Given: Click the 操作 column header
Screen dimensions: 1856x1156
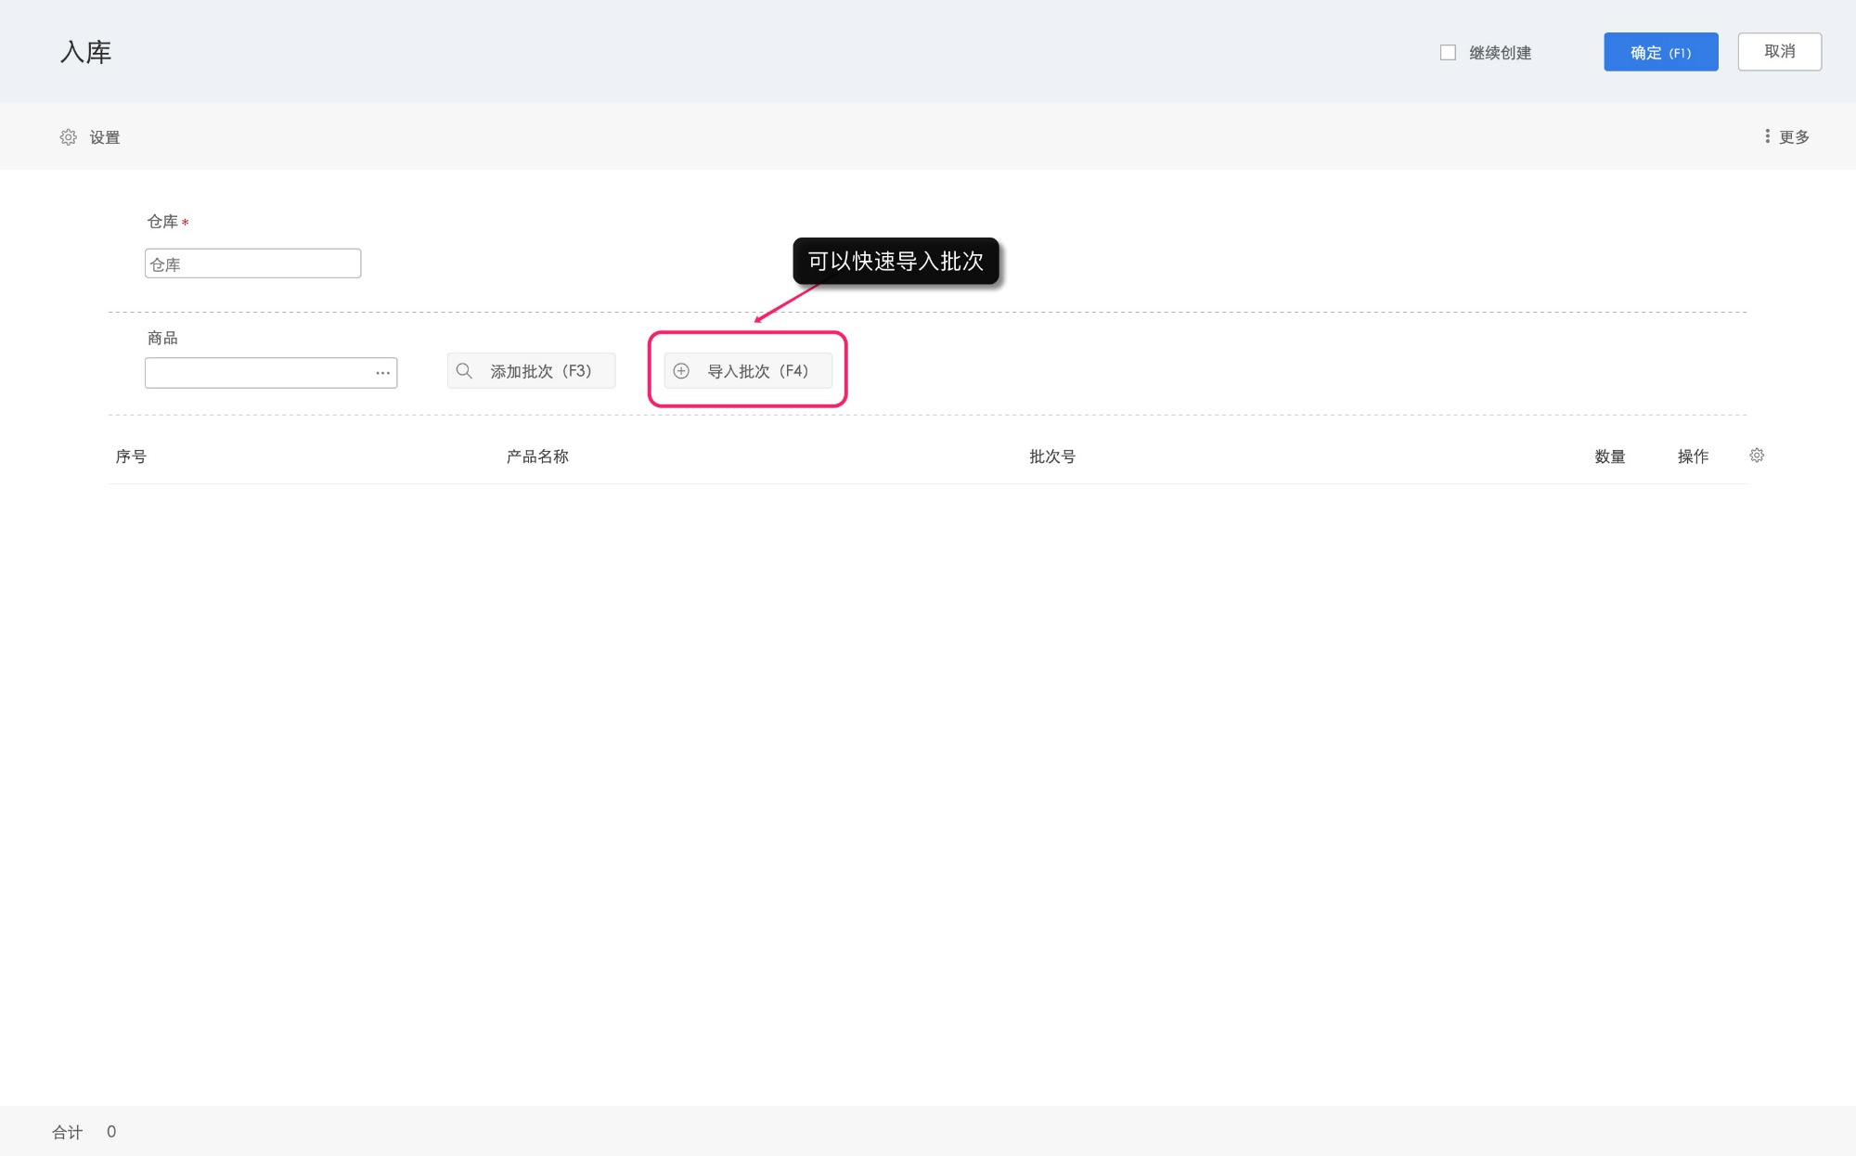Looking at the screenshot, I should 1693,456.
